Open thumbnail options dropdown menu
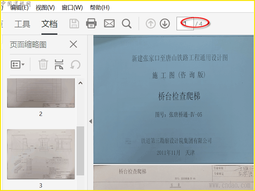This screenshot has height=191, width=255. [18, 65]
